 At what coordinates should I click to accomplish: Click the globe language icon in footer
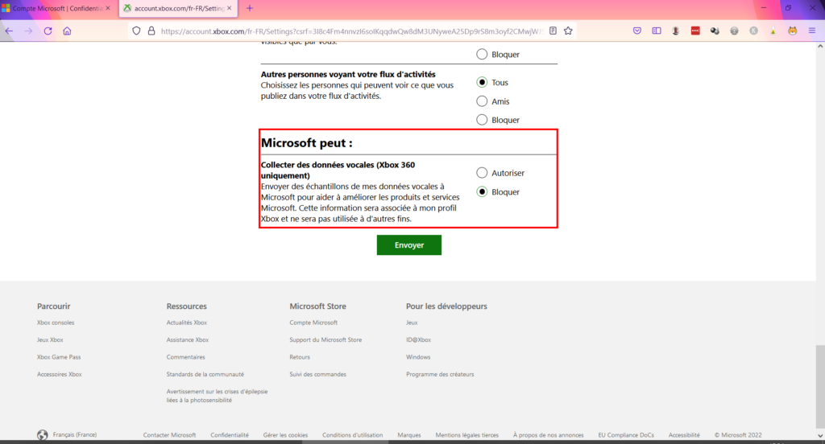[x=43, y=435]
